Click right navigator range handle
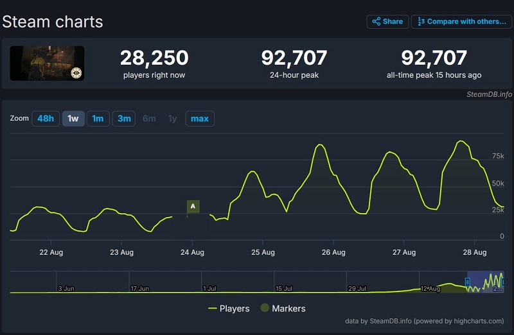The height and width of the screenshot is (335, 514). point(503,282)
